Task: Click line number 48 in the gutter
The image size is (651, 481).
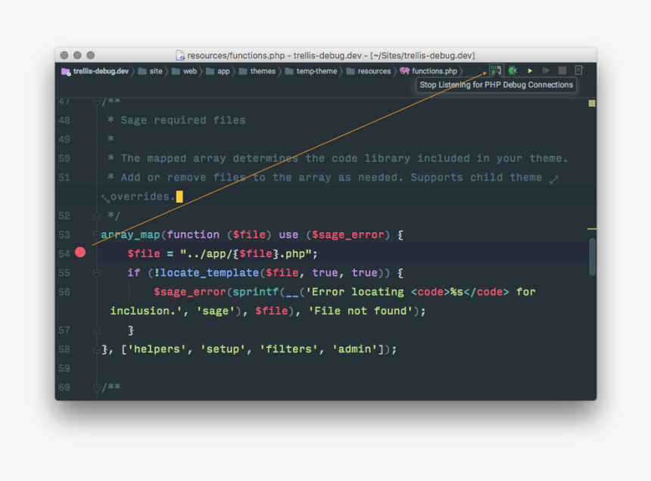Action: point(64,120)
